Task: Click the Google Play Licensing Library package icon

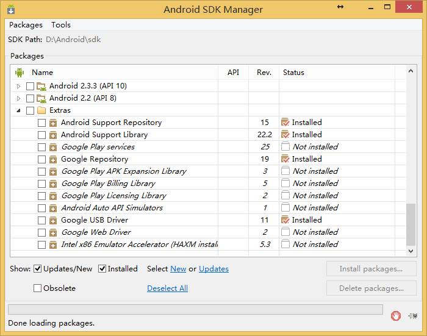Action: [53, 196]
